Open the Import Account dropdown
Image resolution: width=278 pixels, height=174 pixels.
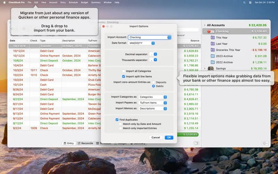(150, 37)
